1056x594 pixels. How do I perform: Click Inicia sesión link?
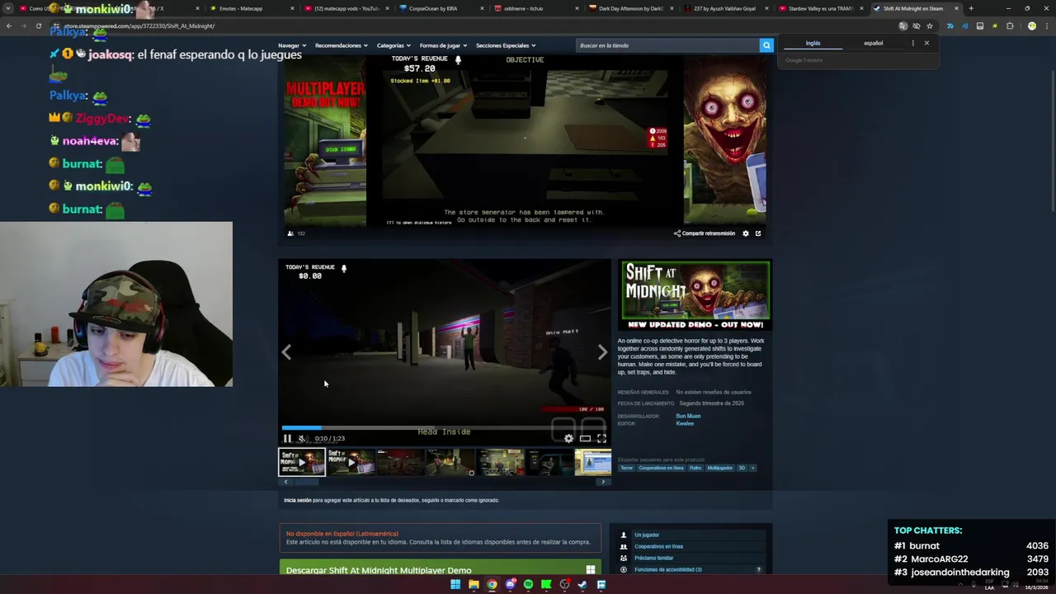(298, 500)
